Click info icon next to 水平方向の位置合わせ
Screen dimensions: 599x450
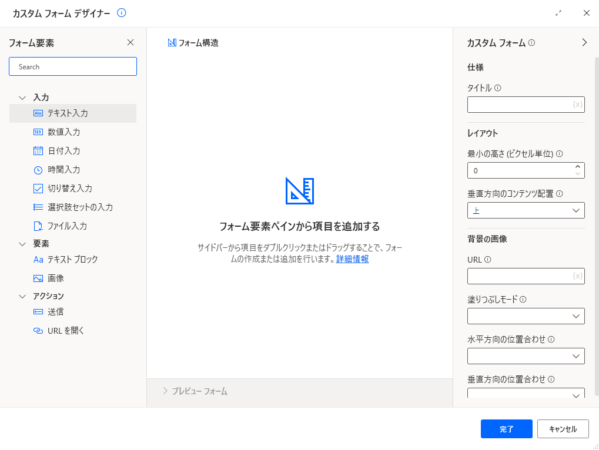click(551, 340)
